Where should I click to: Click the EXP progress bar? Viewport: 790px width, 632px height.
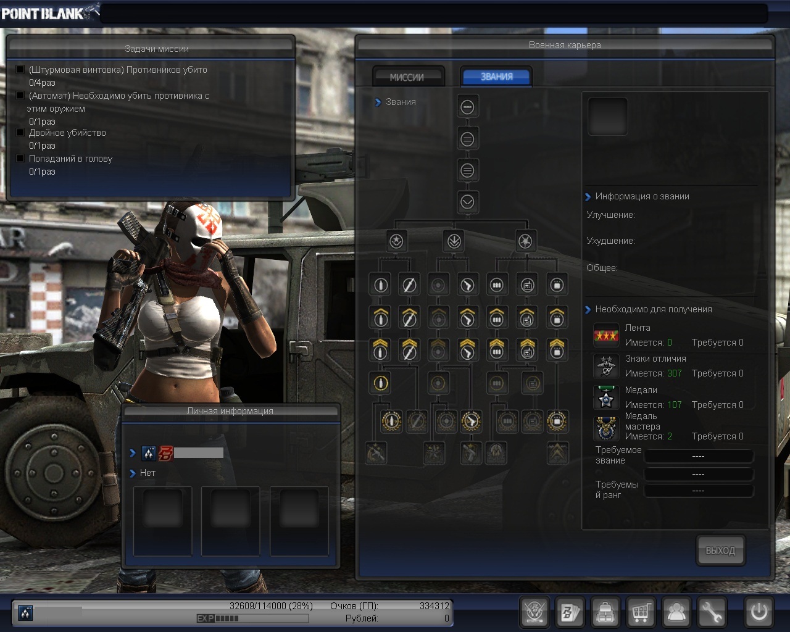point(252,618)
